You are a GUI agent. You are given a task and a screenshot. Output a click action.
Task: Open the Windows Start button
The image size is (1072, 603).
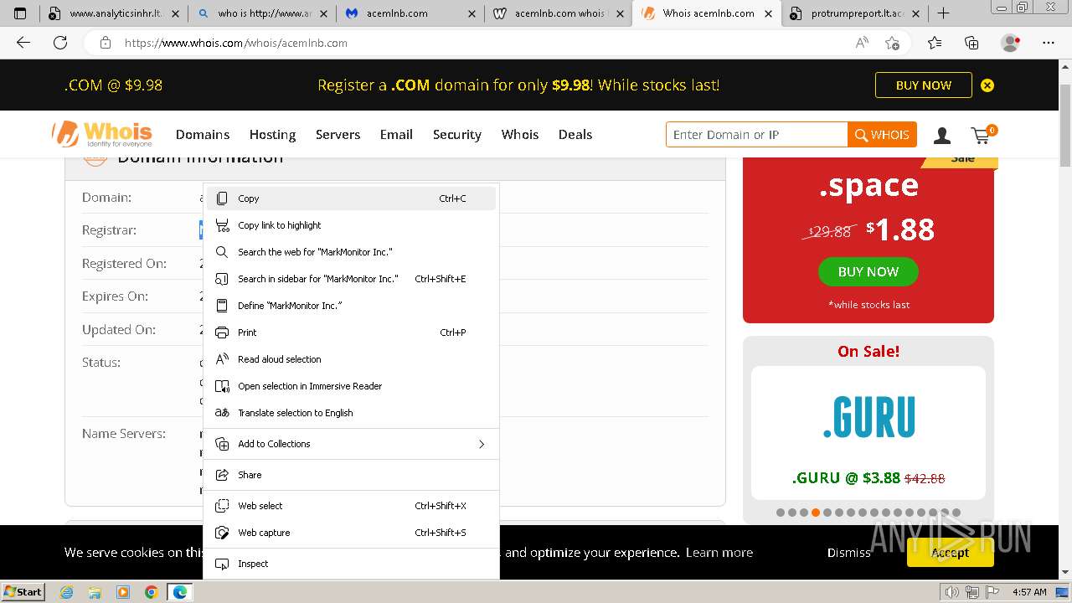(x=23, y=591)
